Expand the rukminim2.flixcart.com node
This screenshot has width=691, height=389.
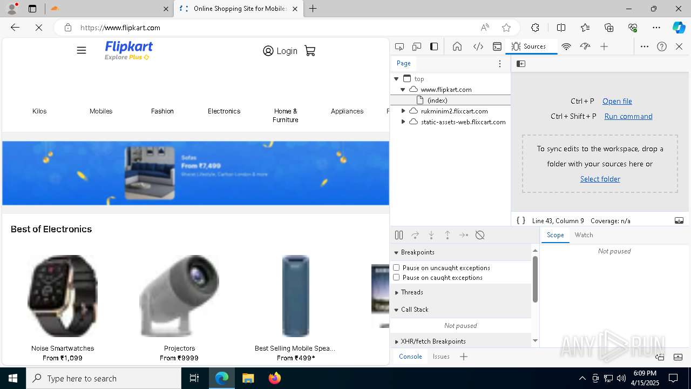tap(403, 111)
